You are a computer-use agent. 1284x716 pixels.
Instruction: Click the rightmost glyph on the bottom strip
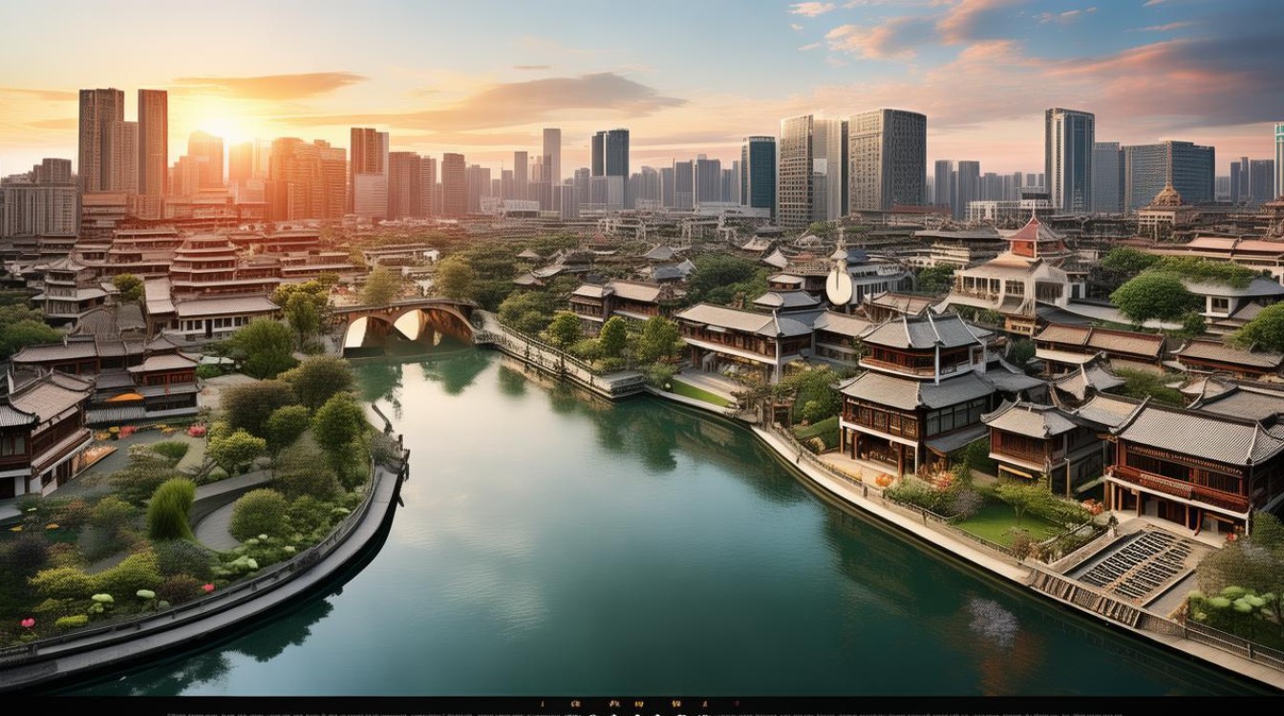tap(736, 704)
